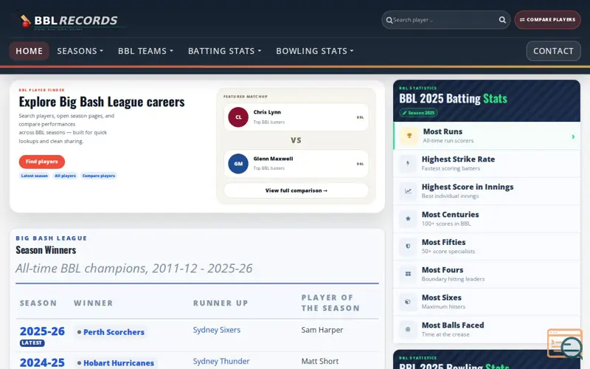This screenshot has height=369, width=590.
Task: Open the 2024-25 season link
Action: (x=42, y=362)
